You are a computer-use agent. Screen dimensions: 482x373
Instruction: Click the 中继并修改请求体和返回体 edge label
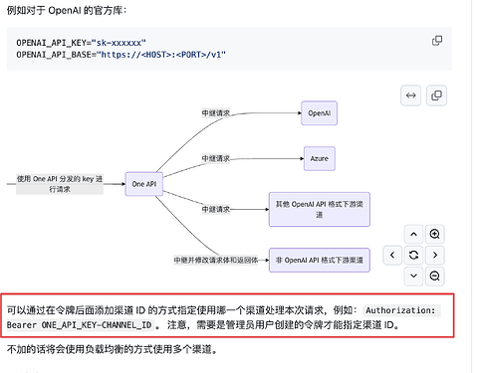216,261
